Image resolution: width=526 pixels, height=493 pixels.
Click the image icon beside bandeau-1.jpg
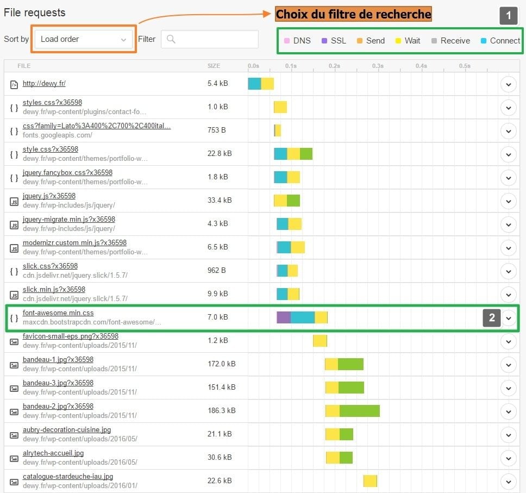(x=14, y=365)
